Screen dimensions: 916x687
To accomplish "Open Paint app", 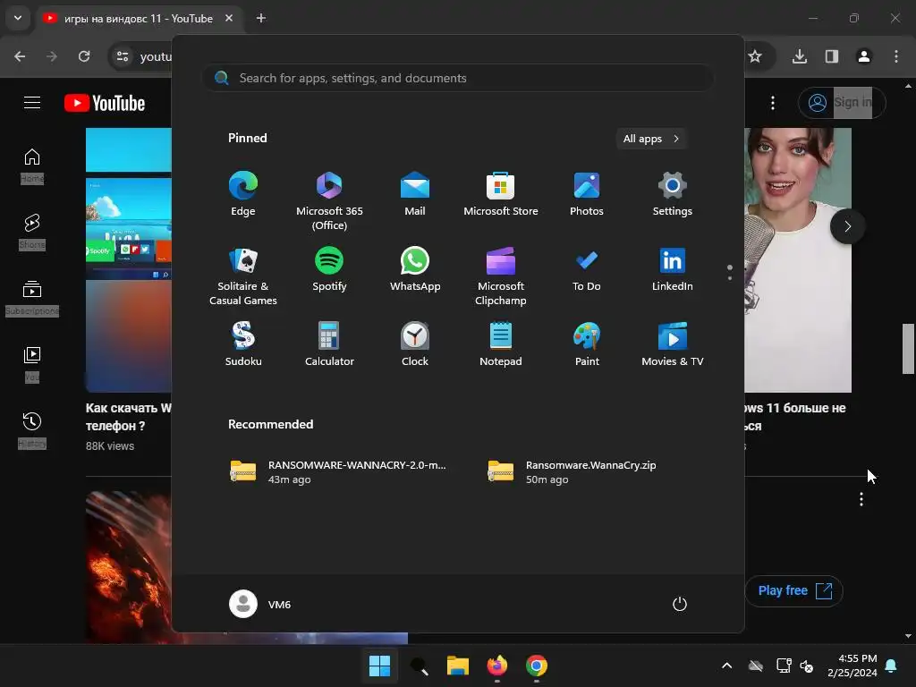I will (x=587, y=344).
